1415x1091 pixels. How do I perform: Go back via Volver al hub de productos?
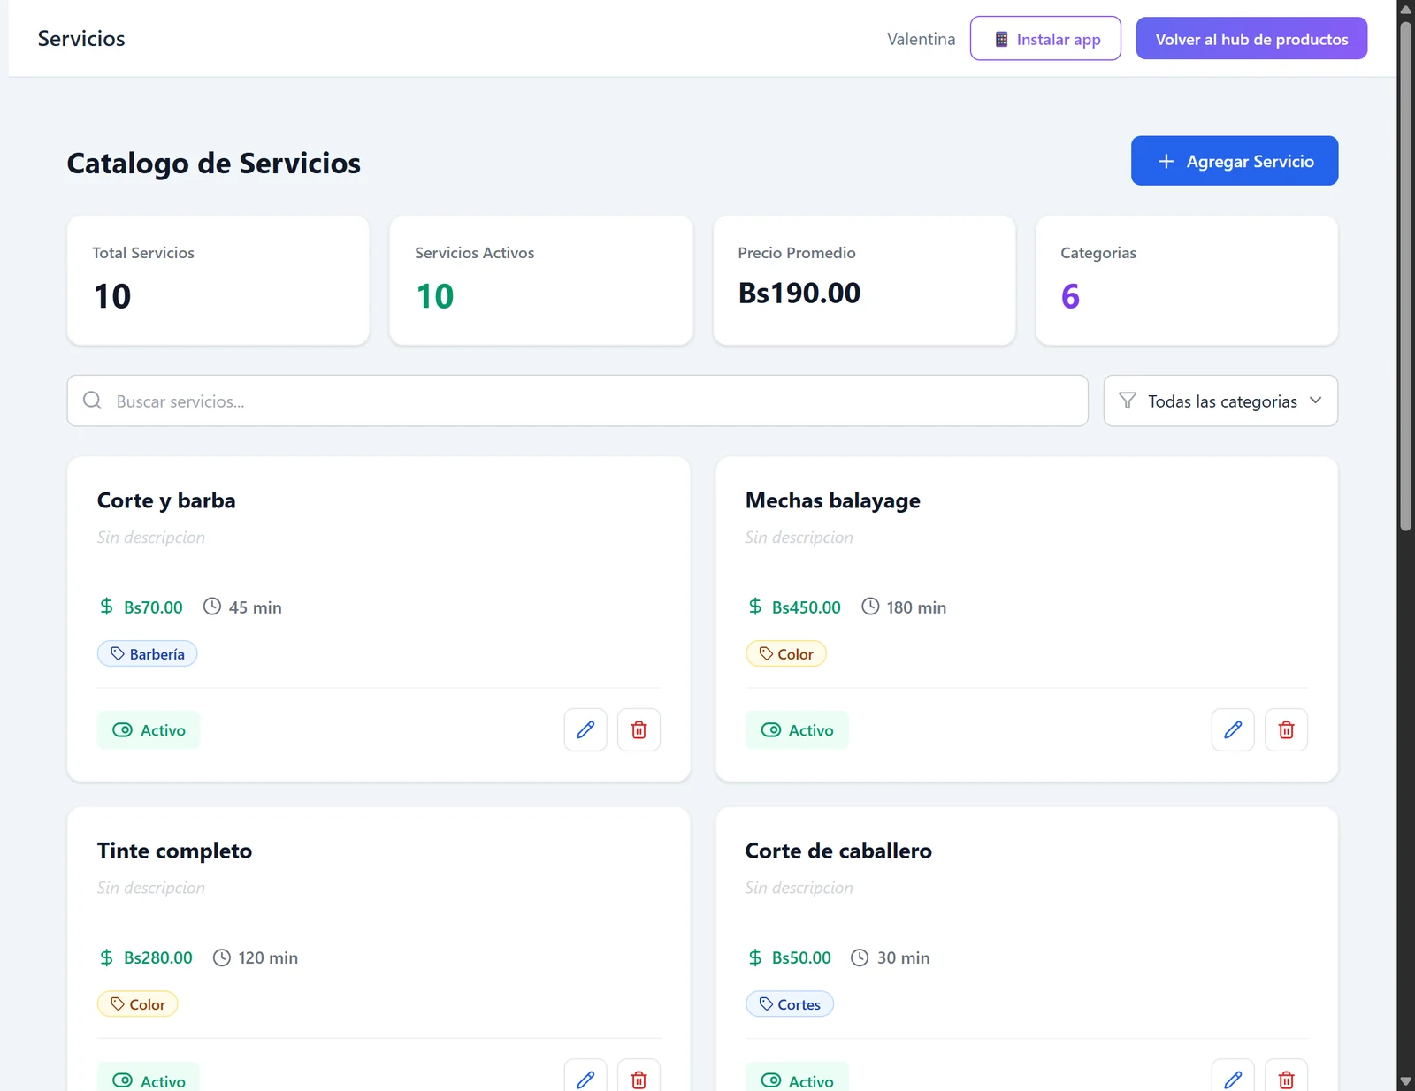point(1251,39)
